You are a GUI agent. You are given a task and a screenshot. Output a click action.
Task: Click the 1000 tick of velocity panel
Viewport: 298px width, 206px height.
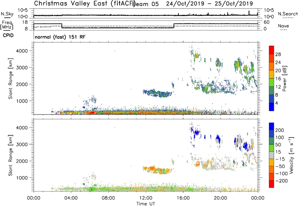click(x=22, y=177)
